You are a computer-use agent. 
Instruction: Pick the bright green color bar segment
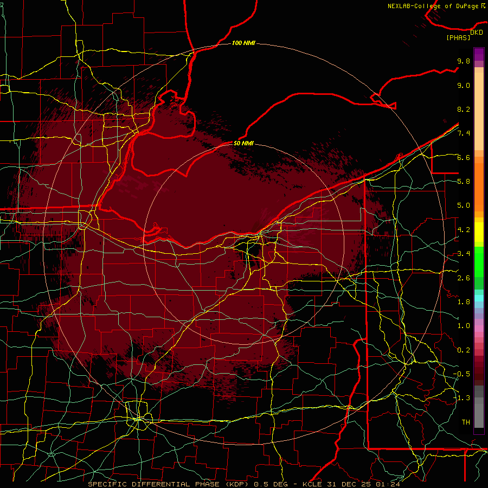479,262
